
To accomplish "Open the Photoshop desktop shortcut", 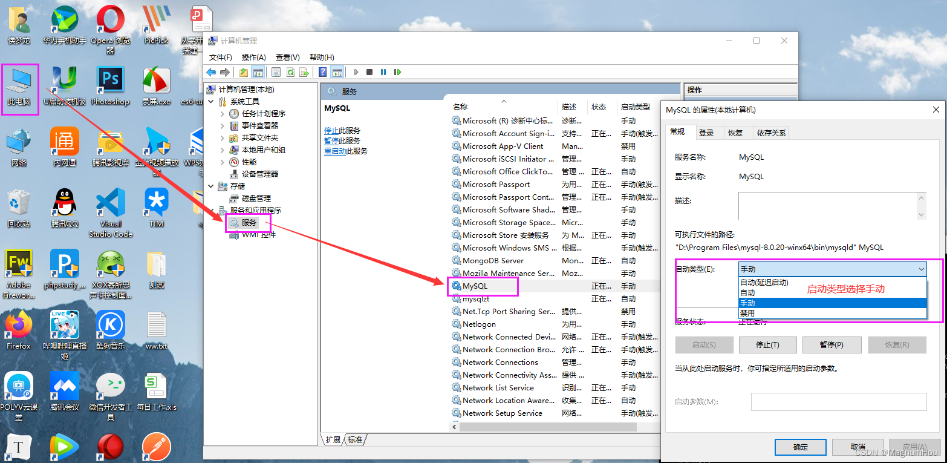I will [x=110, y=86].
